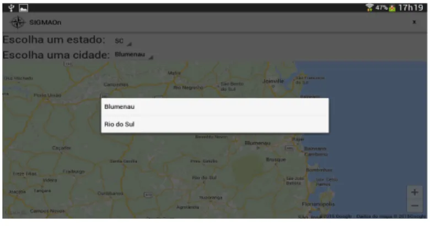Image resolution: width=430 pixels, height=226 pixels.
Task: Zoom out with the map minus button
Action: pos(415,206)
